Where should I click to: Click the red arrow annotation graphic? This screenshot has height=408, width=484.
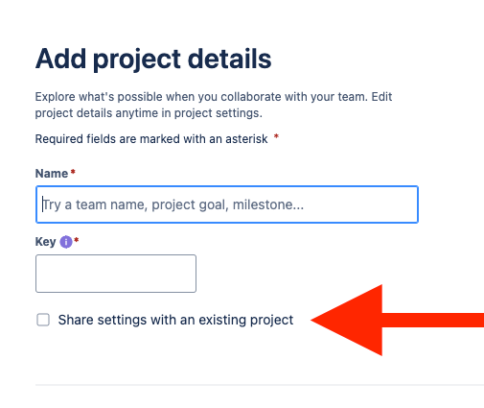tap(397, 320)
